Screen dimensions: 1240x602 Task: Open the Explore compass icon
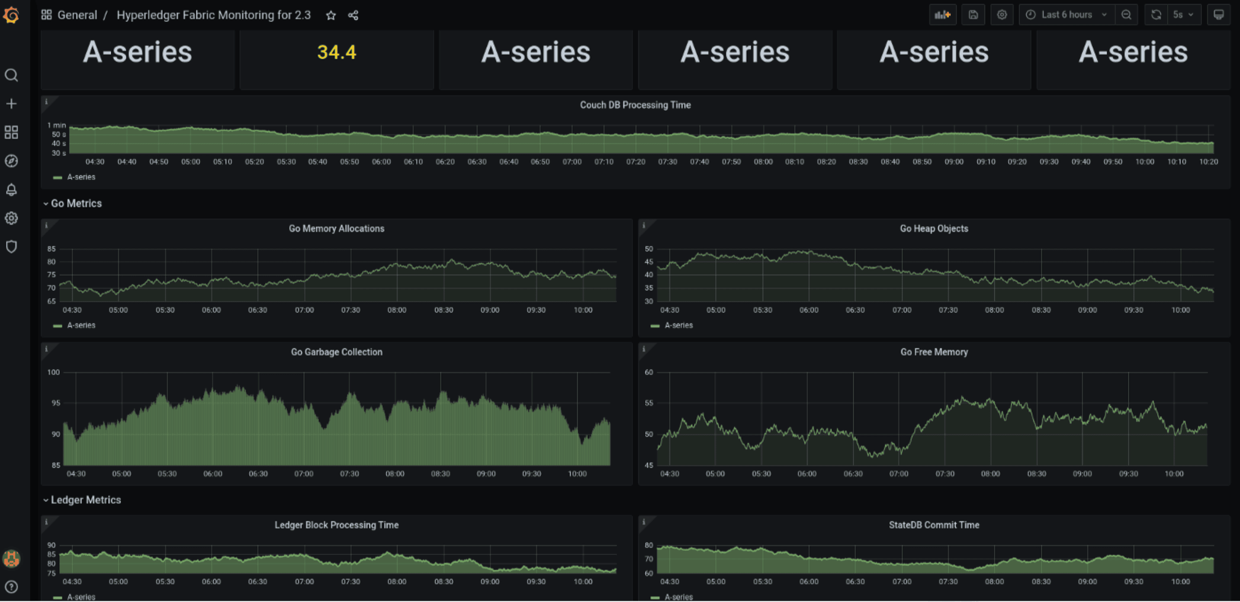[x=12, y=161]
